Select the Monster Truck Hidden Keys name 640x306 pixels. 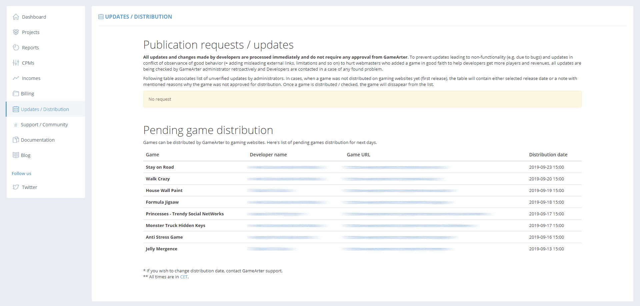pos(175,225)
